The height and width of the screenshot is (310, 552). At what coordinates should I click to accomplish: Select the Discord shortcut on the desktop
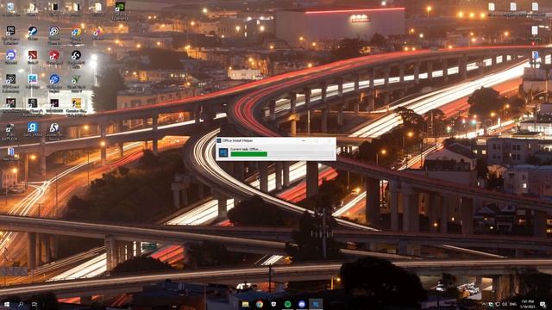(11, 58)
